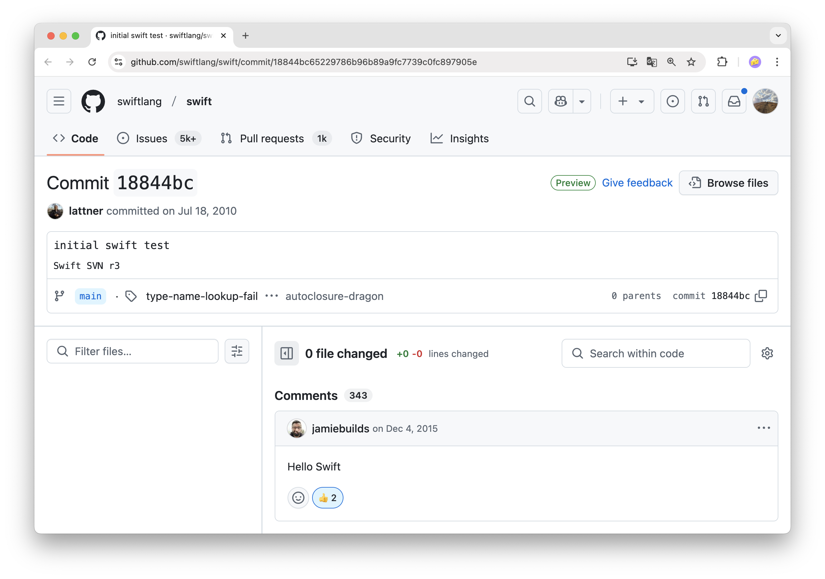
Task: Open the user profile avatar menu
Action: [x=765, y=101]
